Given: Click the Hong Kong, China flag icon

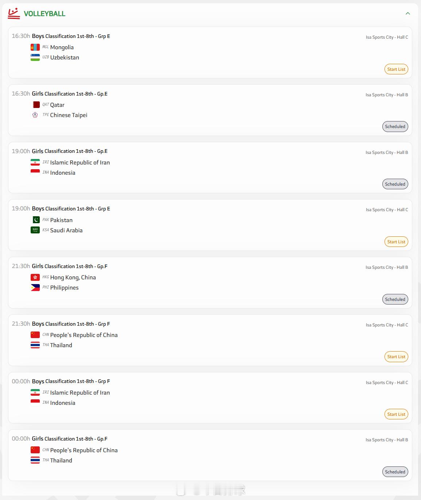Looking at the screenshot, I should point(35,278).
